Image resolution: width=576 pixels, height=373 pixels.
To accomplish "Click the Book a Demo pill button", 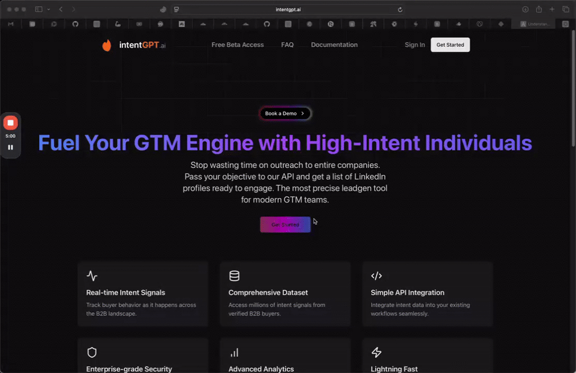I will click(x=285, y=114).
